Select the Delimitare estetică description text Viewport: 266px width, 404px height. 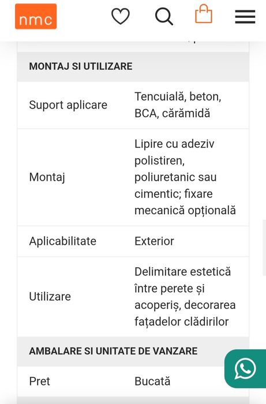(185, 297)
